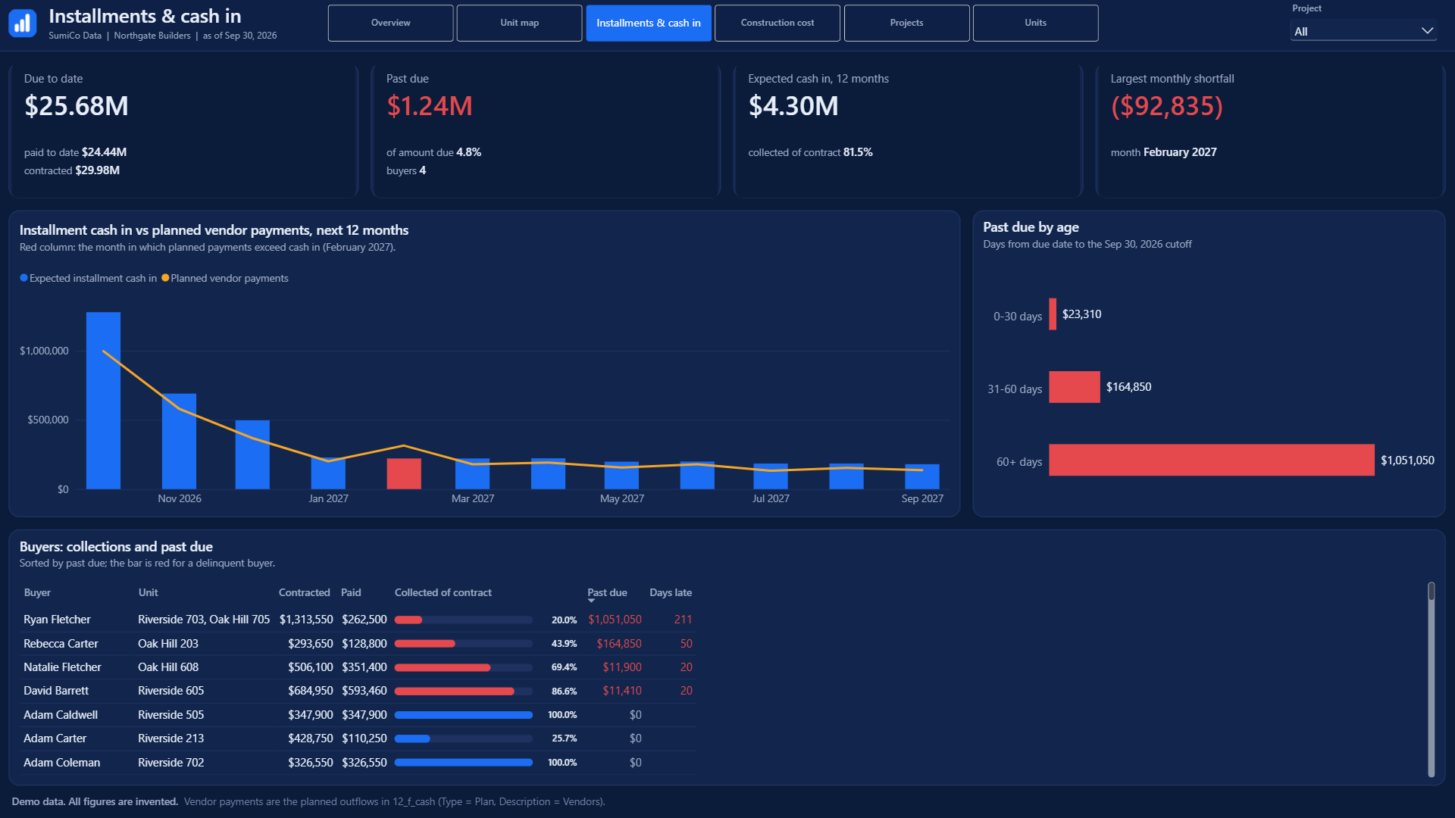The width and height of the screenshot is (1455, 818).
Task: Click the dashboard bar-chart logo icon
Action: click(x=23, y=23)
